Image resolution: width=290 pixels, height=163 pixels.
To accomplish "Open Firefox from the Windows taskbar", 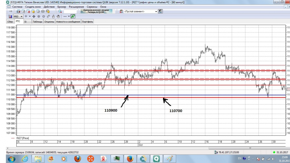I will pos(77,159).
